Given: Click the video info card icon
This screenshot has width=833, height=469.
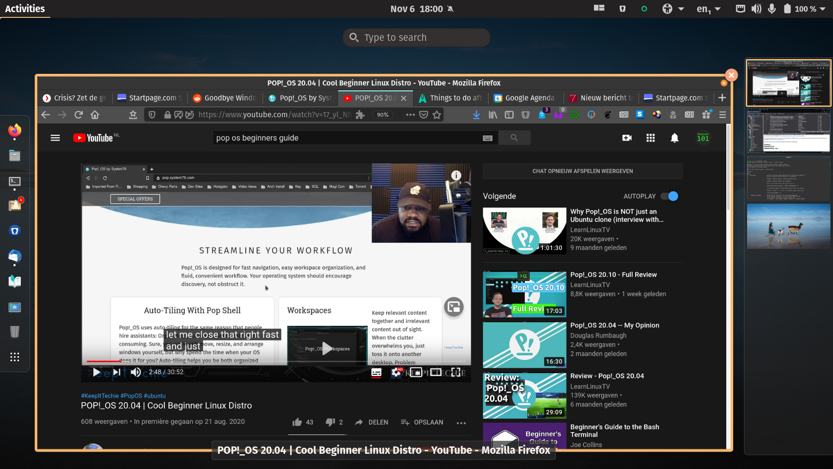Looking at the screenshot, I should 456,175.
